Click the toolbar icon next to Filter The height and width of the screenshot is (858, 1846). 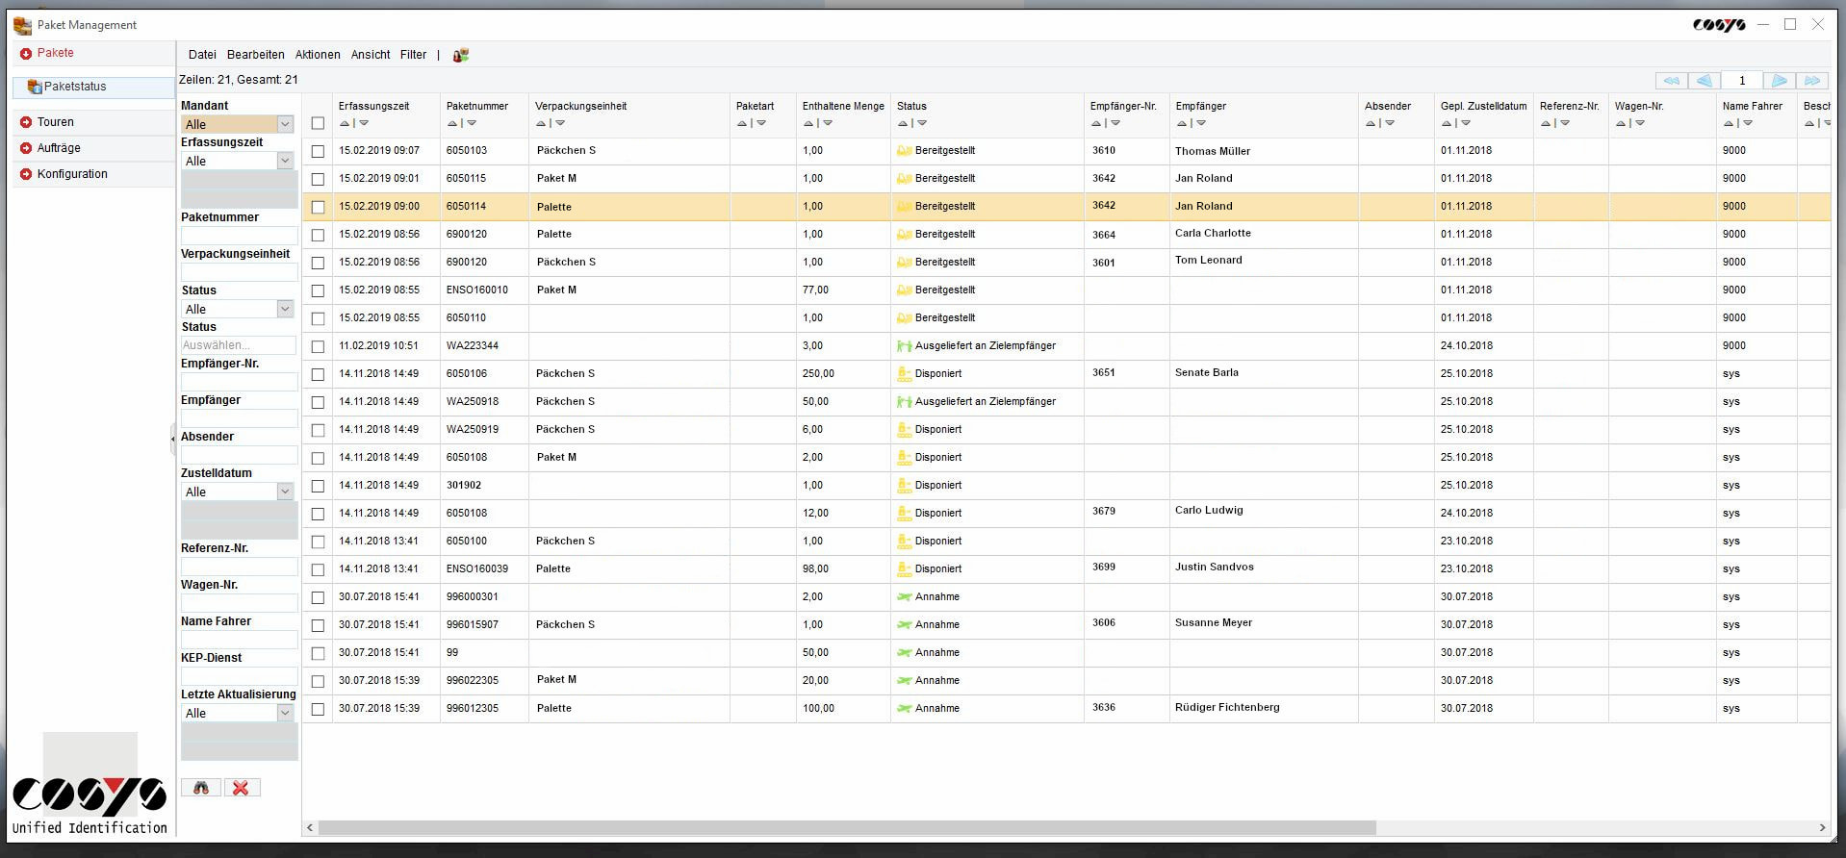[461, 55]
